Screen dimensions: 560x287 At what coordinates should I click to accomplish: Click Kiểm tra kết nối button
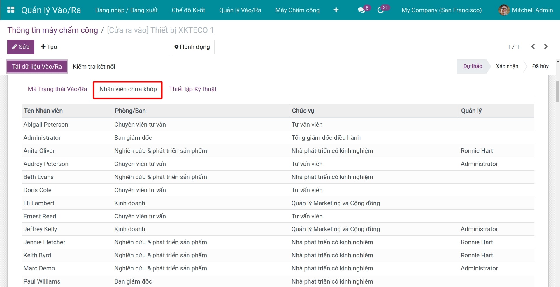click(x=94, y=67)
